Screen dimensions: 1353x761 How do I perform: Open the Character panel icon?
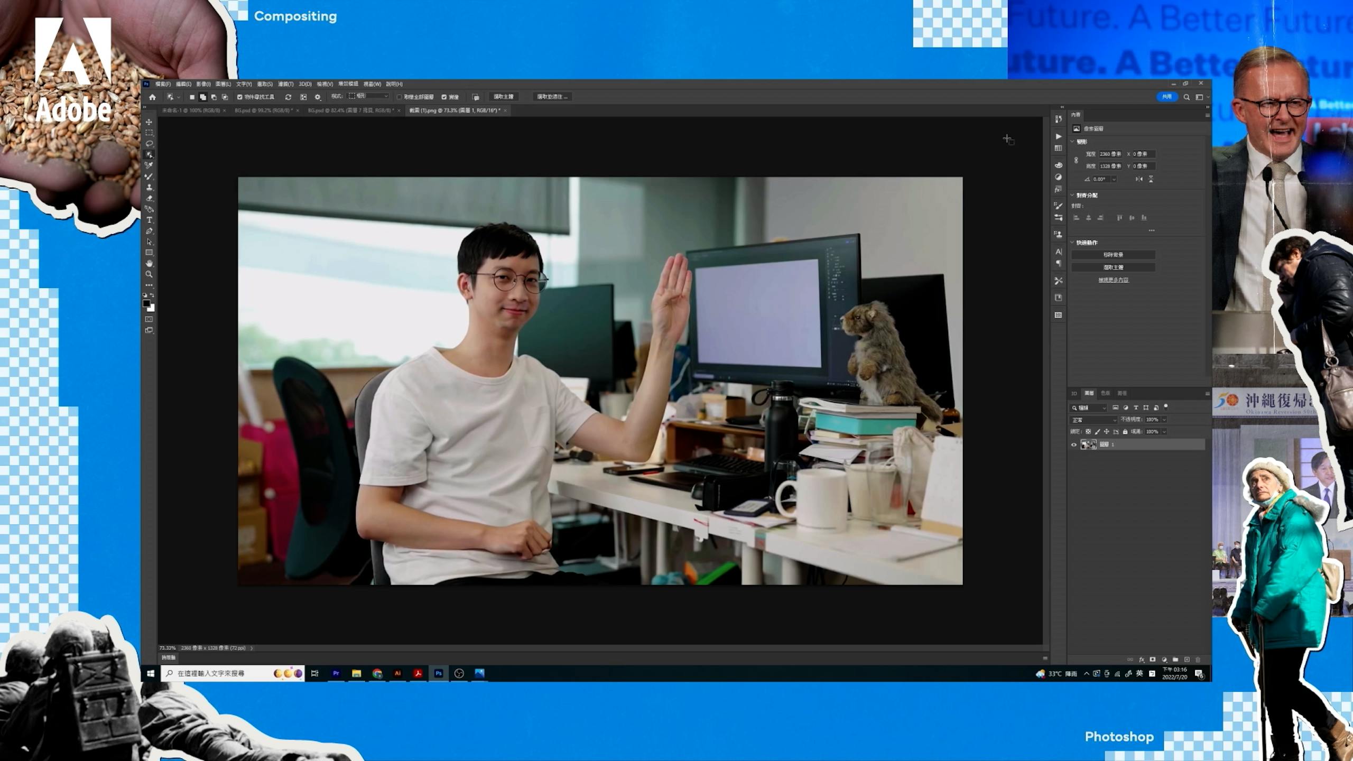(1058, 252)
